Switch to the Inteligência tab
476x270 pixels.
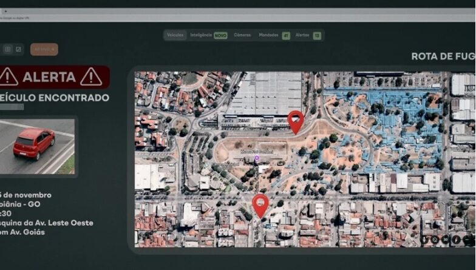coord(201,35)
